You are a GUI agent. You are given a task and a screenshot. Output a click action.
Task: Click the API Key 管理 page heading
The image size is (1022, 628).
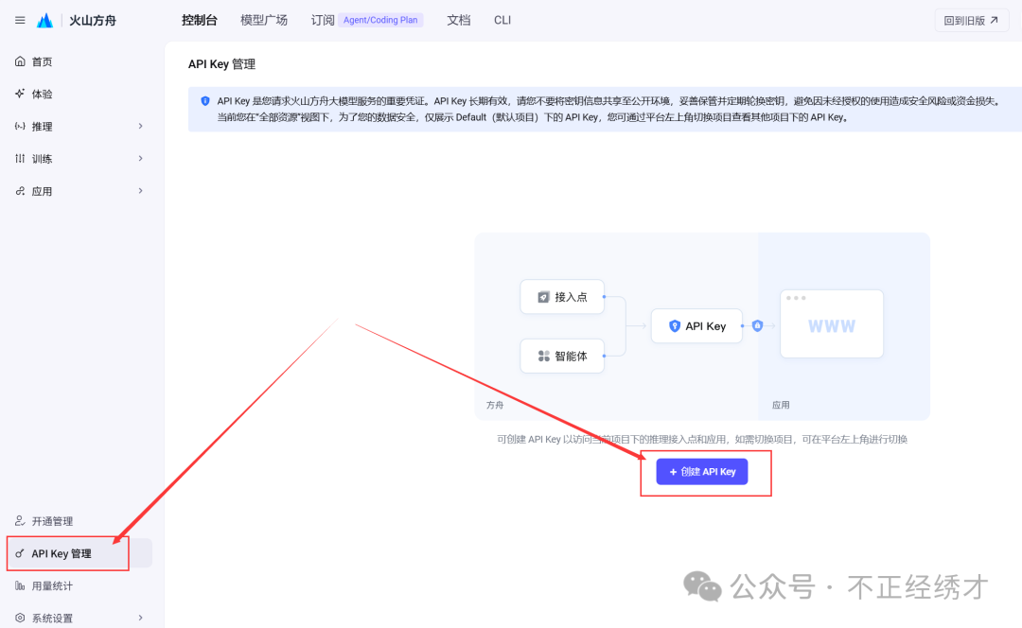click(x=221, y=64)
